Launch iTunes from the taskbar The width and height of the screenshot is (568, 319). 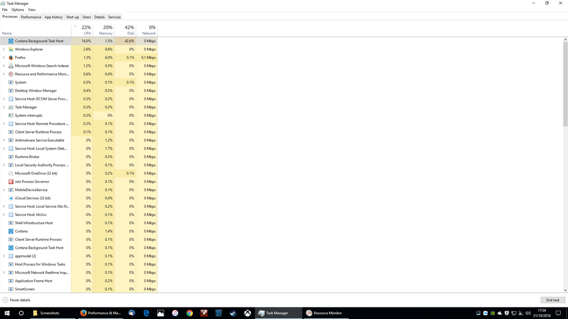(x=175, y=313)
